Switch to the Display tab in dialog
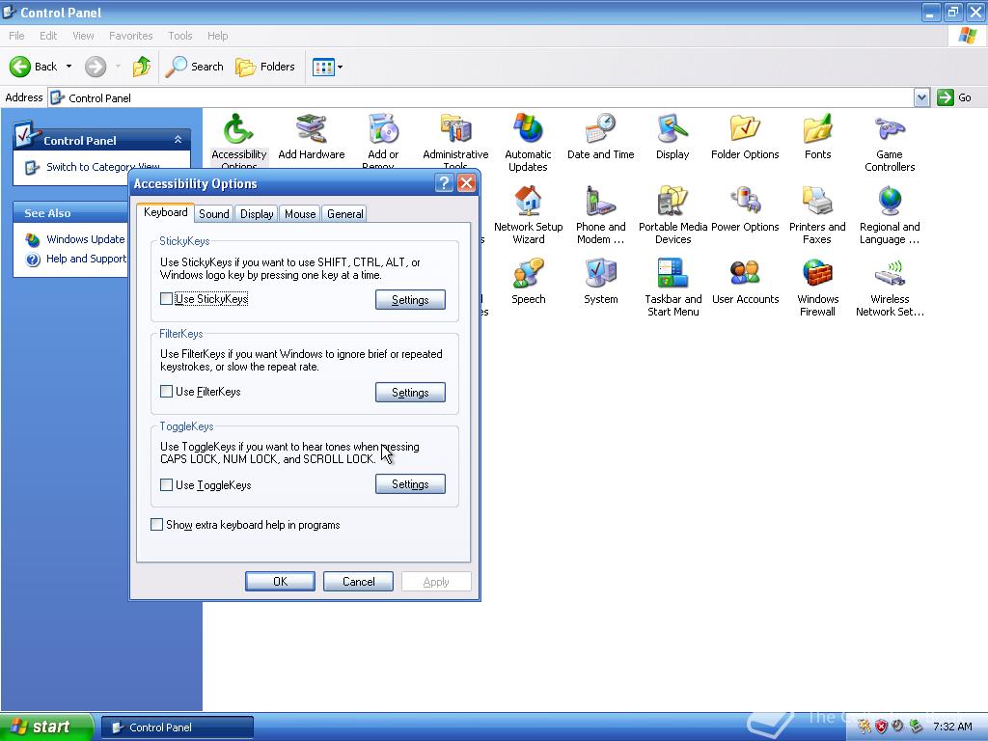Screen dimensions: 988x741 pyautogui.click(x=257, y=213)
